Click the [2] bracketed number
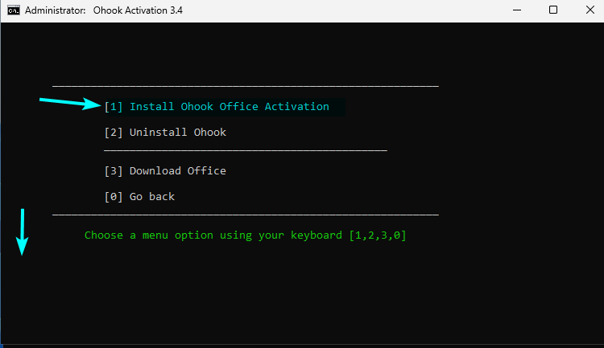The image size is (604, 348). tap(114, 133)
